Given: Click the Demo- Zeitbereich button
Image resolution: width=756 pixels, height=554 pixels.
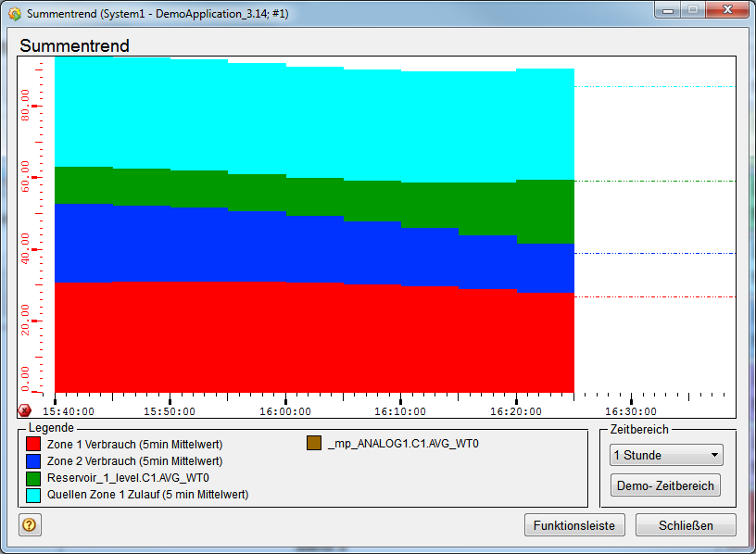Looking at the screenshot, I should (665, 485).
